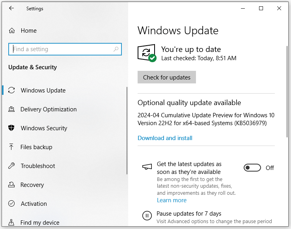Click Pause updates for 7 days

[x=189, y=214]
